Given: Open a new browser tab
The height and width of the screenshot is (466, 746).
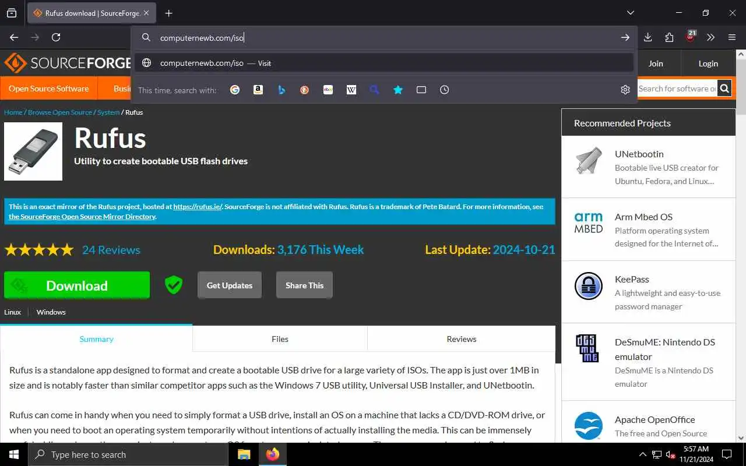Looking at the screenshot, I should 168,13.
